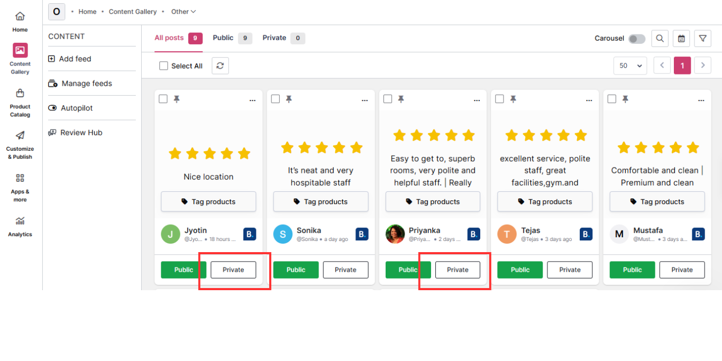722x361 pixels.
Task: Open the three-dot menu on Jyotin's card
Action: [253, 100]
